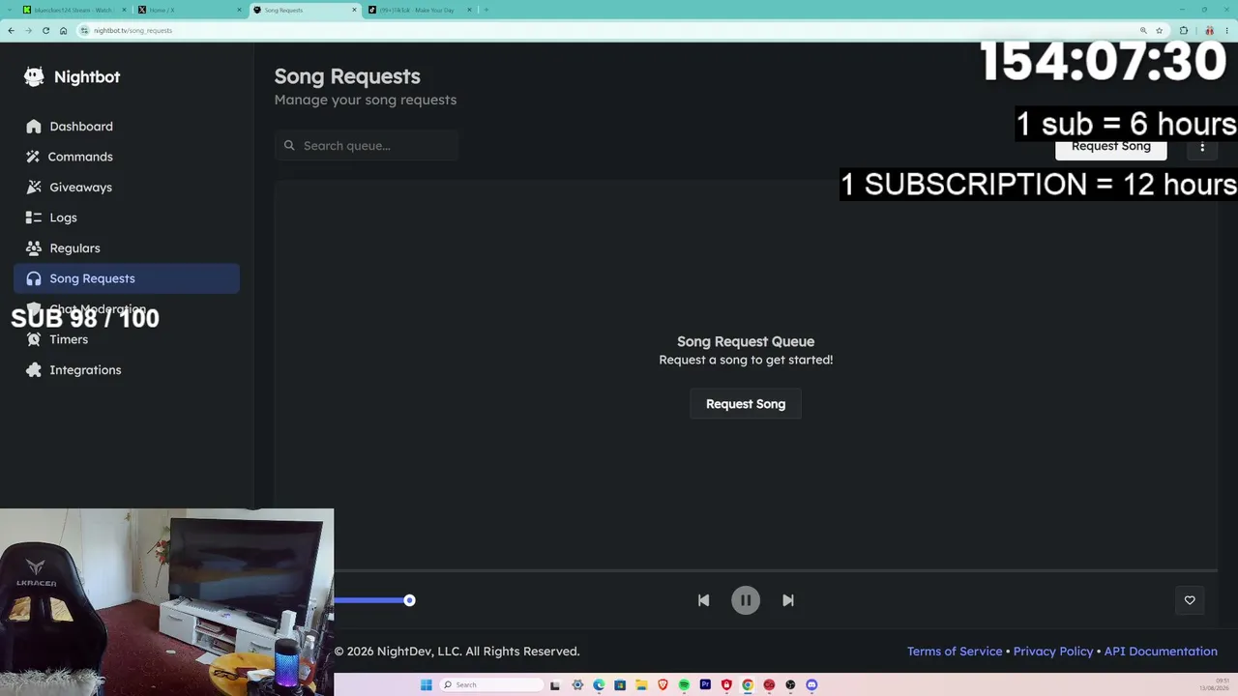Screen dimensions: 1238x696
Task: Open Spotify from the taskbar
Action: coord(684,684)
